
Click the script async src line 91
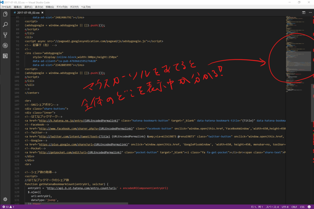coord(94,41)
